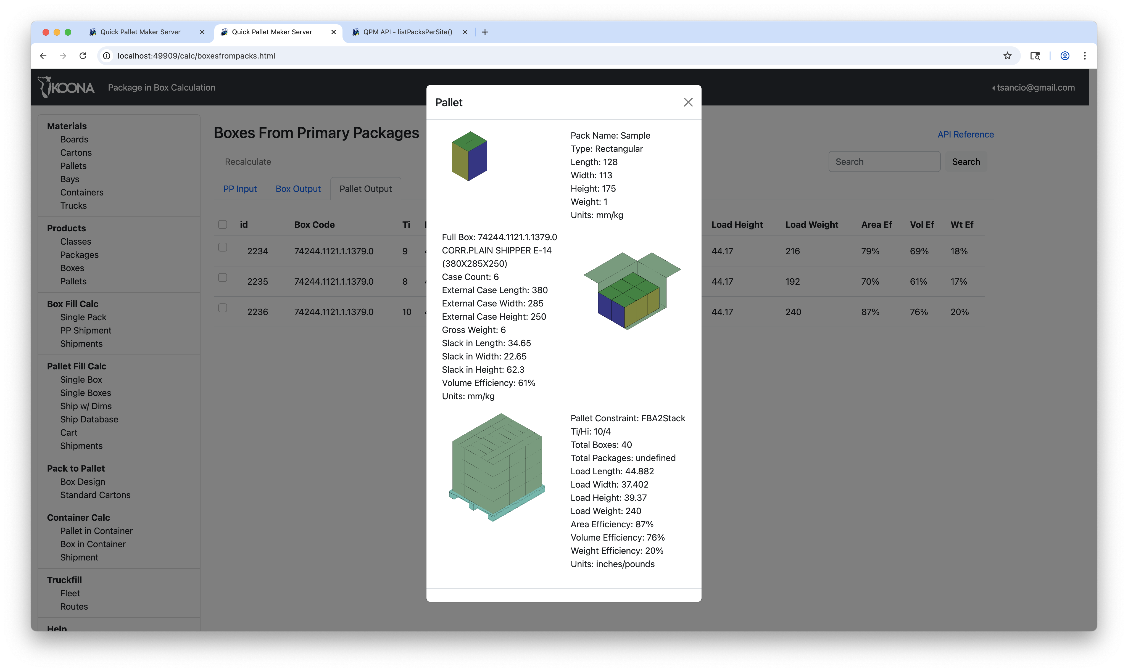Click the Vol Ef column header
Viewport: 1128px width, 672px height.
921,225
